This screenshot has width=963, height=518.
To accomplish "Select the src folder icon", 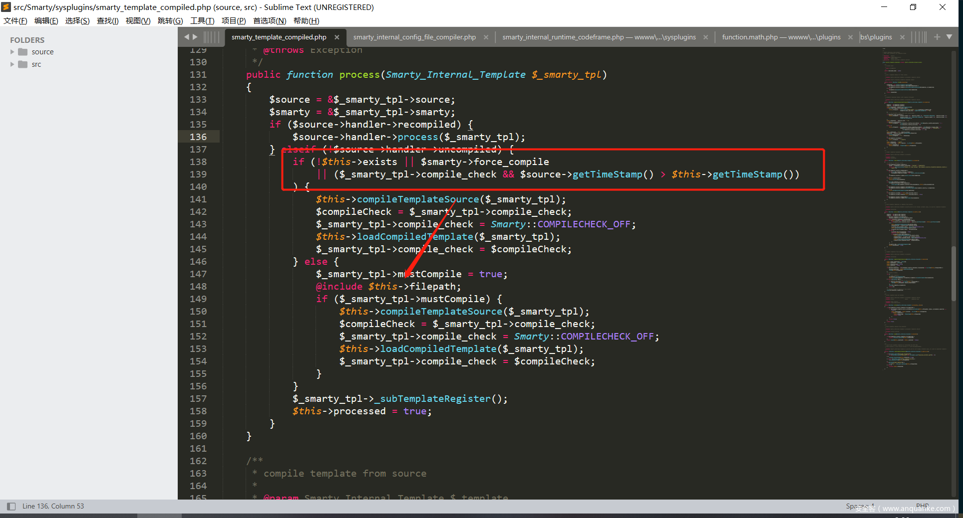I will click(23, 64).
